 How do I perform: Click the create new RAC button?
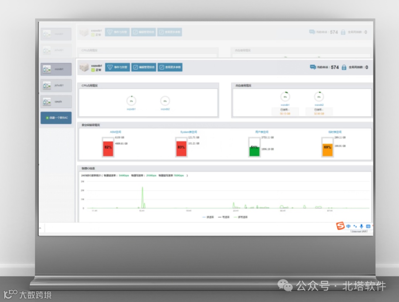(x=56, y=118)
